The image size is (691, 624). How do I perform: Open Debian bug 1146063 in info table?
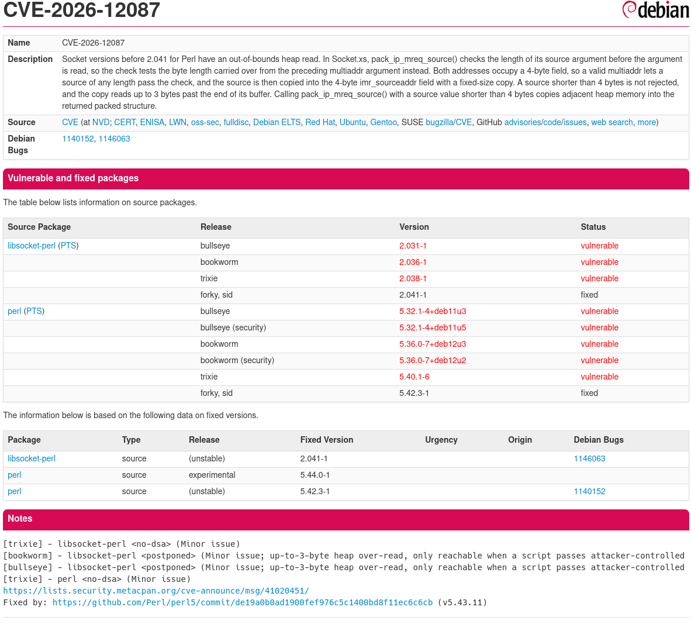114,139
